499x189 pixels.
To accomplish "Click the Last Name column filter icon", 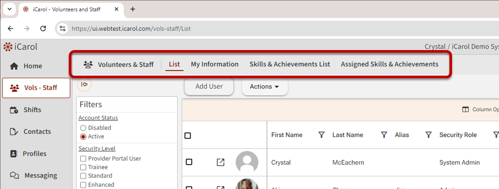I will point(384,135).
